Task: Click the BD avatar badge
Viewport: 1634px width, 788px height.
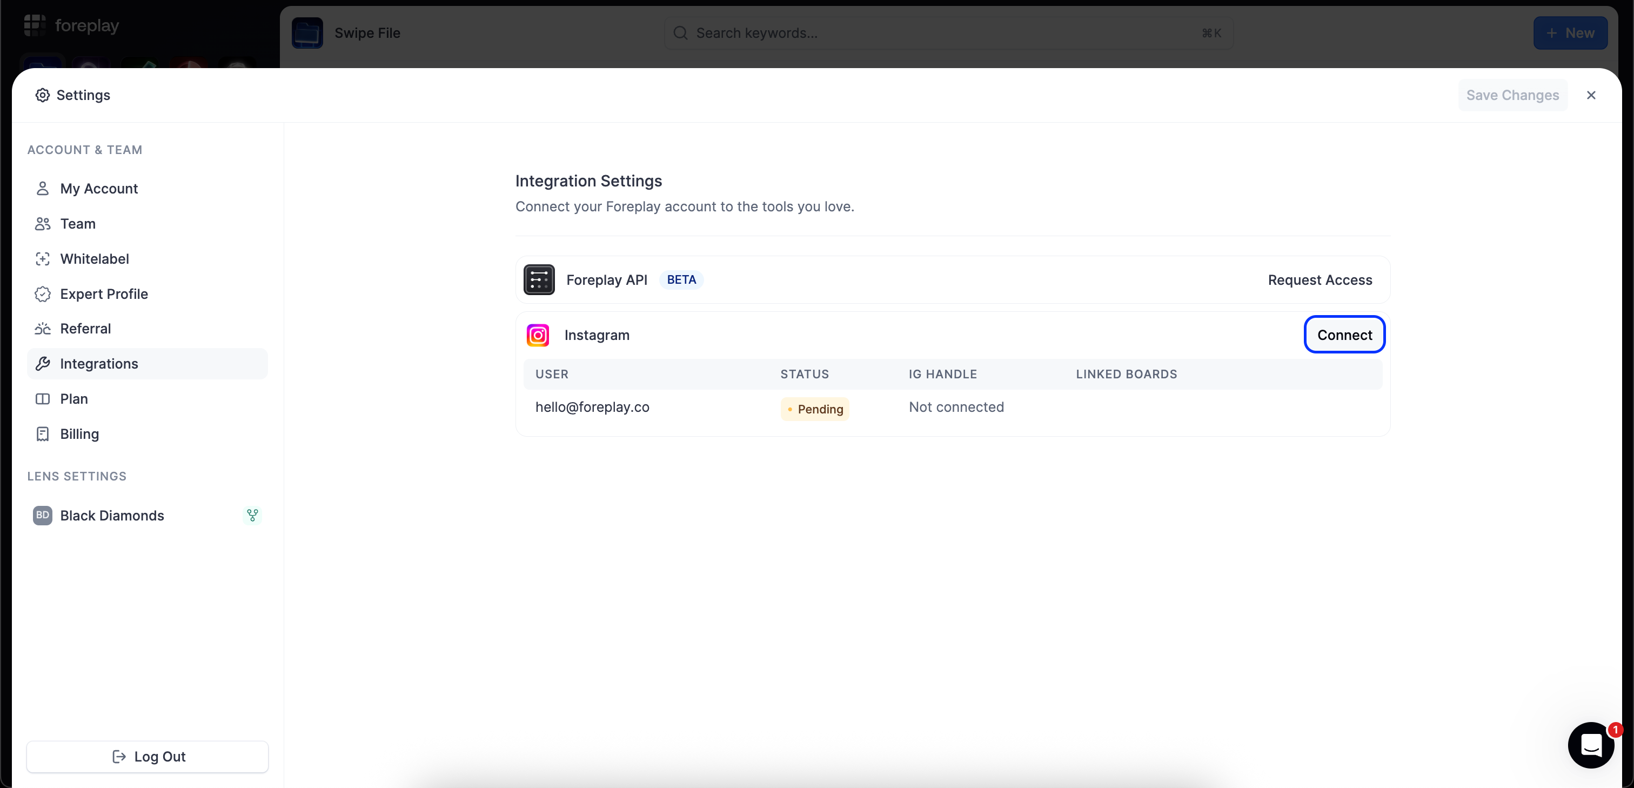Action: [43, 515]
